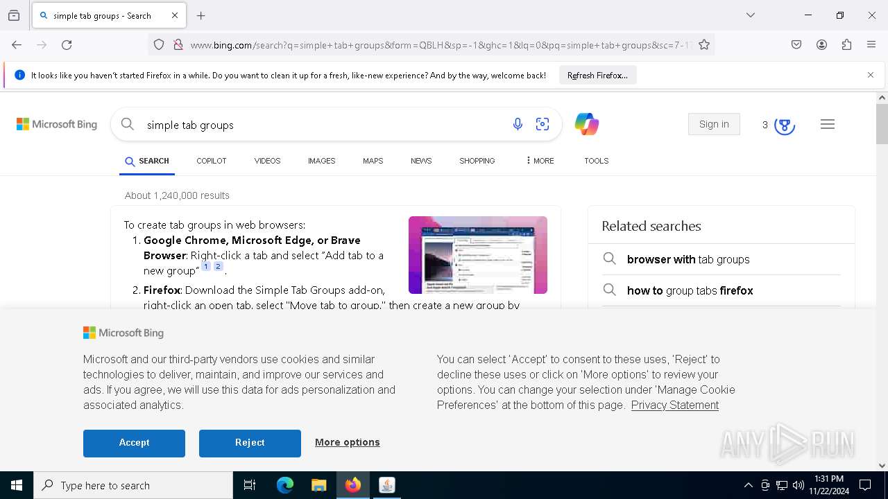This screenshot has height=499, width=888.
Task: Open More options for cookies
Action: tap(348, 442)
